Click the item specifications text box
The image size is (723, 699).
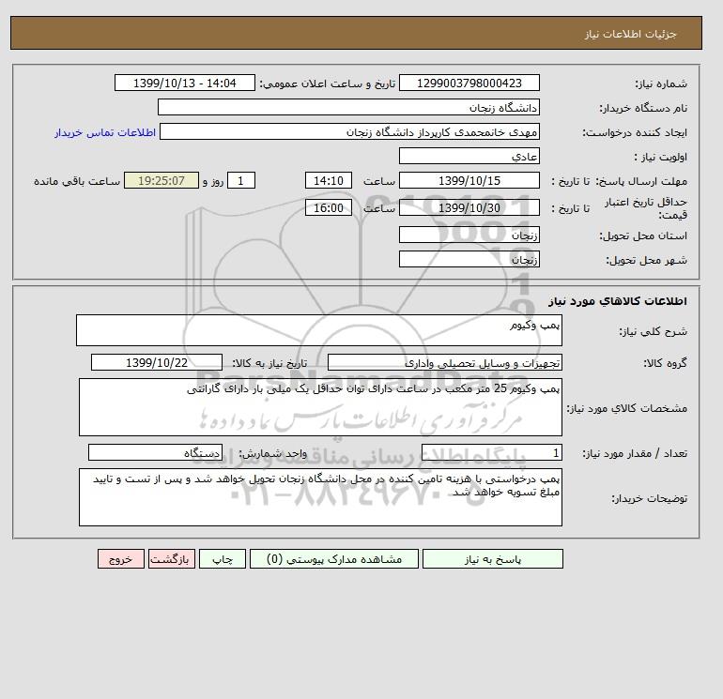(x=320, y=407)
